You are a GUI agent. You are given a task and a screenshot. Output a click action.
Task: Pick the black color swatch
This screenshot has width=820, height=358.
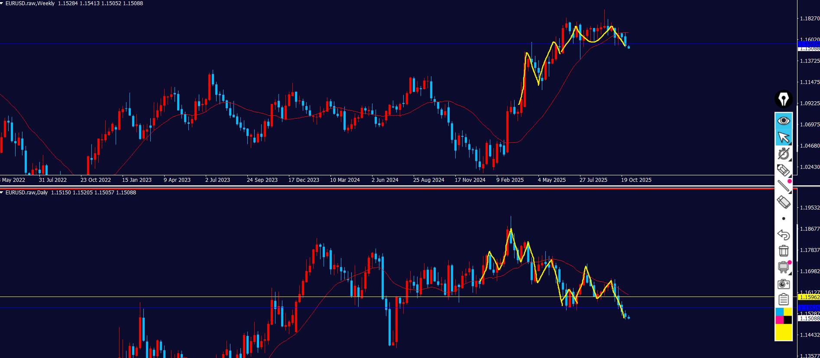788,320
